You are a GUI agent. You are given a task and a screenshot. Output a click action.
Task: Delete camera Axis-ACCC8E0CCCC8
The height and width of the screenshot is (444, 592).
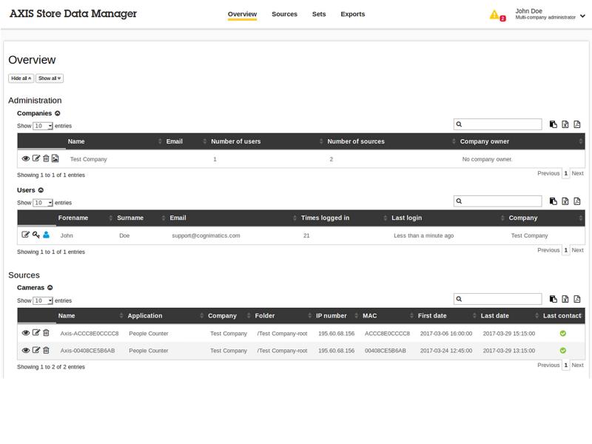tap(46, 332)
